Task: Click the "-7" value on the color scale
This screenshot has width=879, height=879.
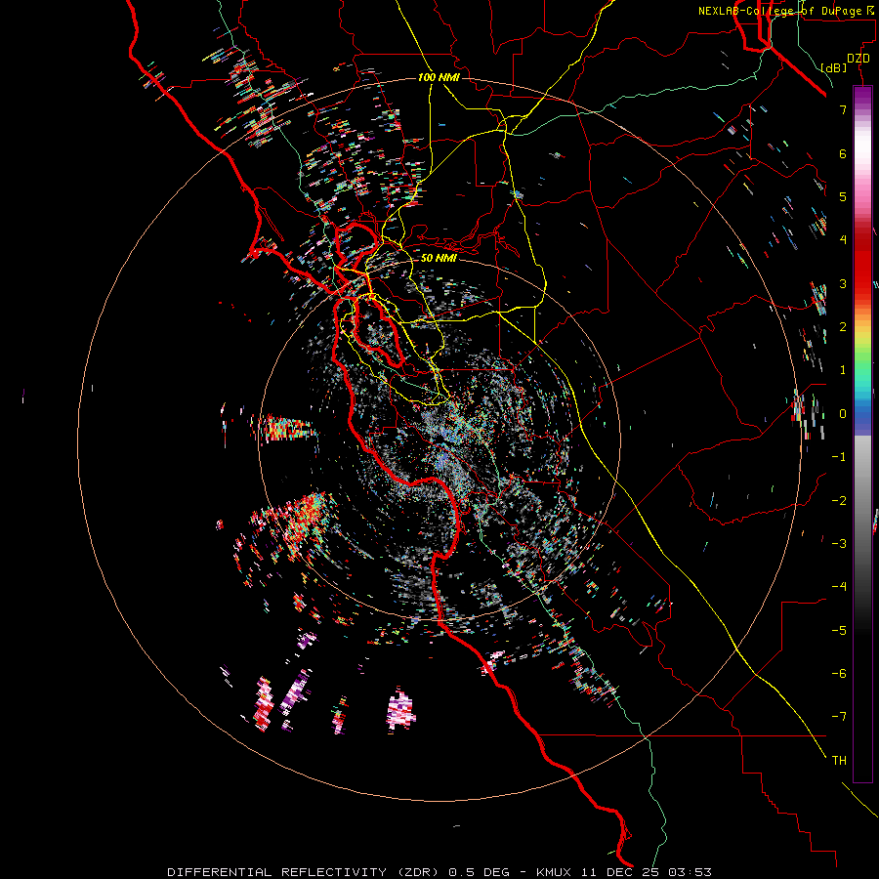Action: [x=839, y=717]
